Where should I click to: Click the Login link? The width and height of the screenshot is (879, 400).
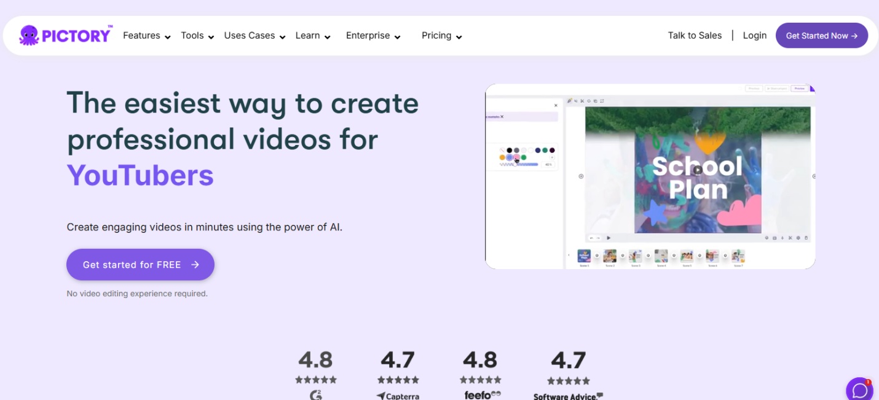(754, 36)
